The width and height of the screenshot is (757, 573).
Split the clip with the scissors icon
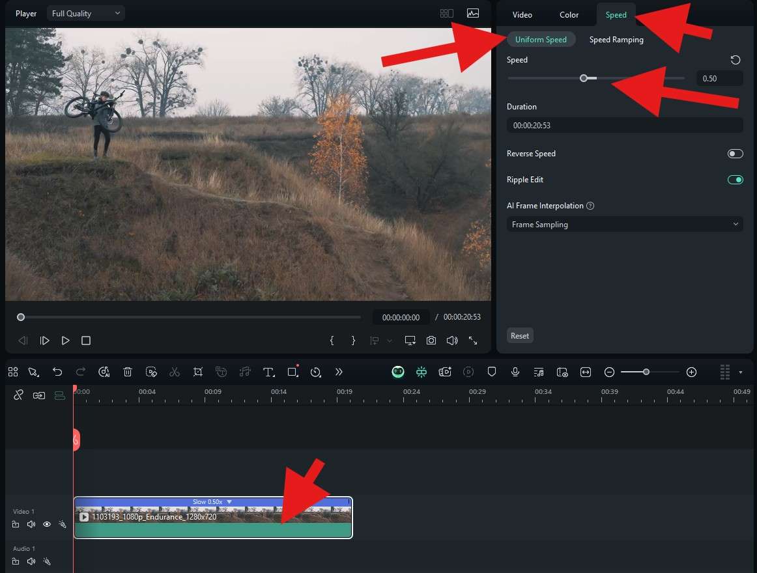tap(175, 372)
